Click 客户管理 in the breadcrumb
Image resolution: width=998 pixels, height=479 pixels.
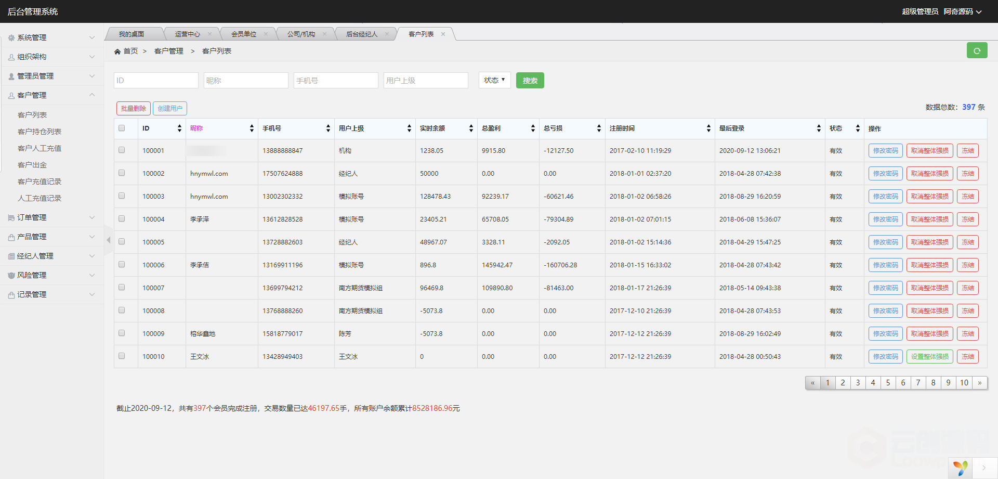(169, 51)
